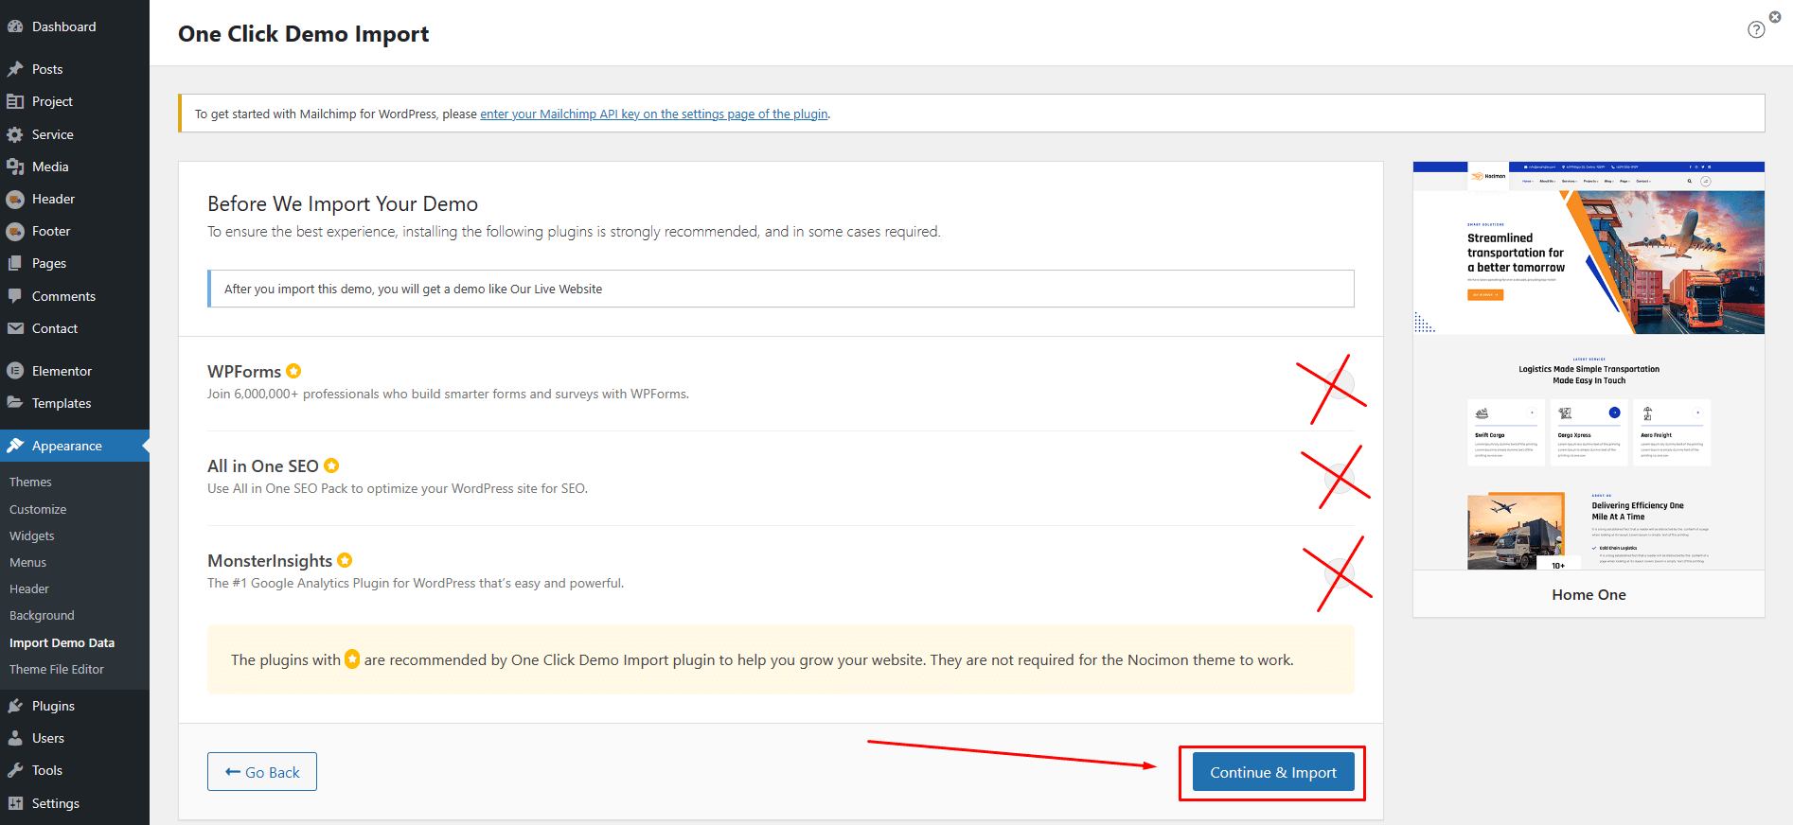1793x825 pixels.
Task: Click the Users person icon
Action: click(15, 738)
